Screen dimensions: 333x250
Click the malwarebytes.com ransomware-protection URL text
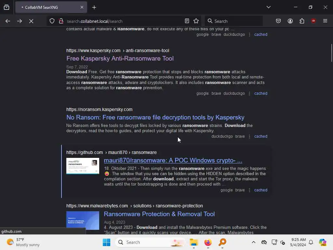click(x=134, y=206)
